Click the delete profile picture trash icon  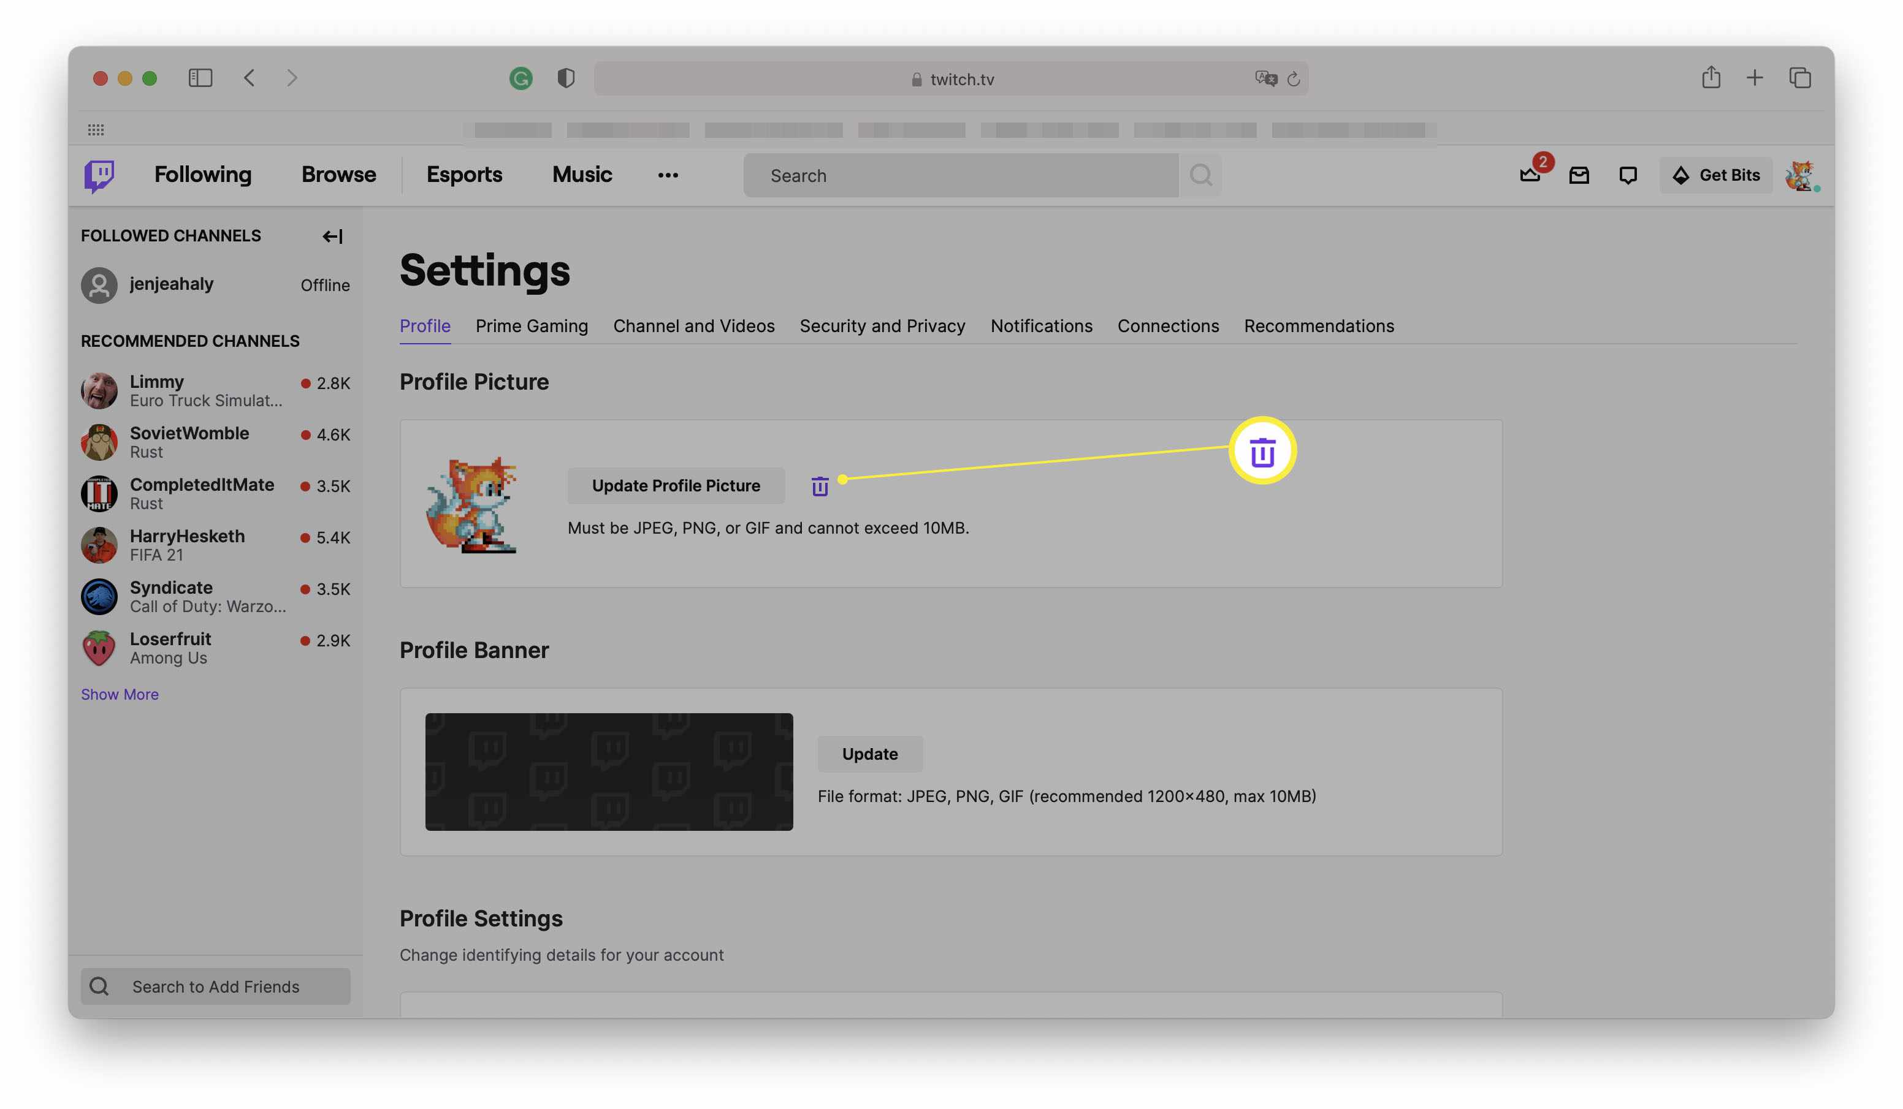pos(819,485)
